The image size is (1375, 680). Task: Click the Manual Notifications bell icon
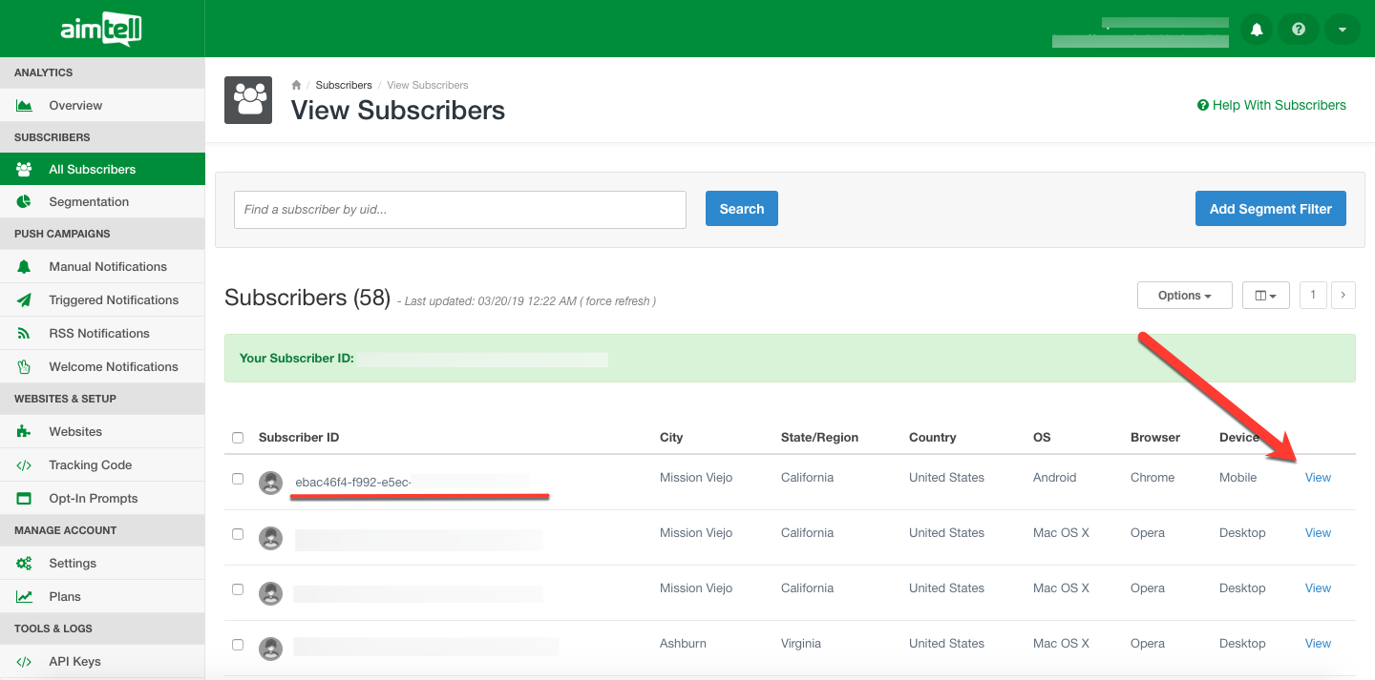pyautogui.click(x=24, y=267)
